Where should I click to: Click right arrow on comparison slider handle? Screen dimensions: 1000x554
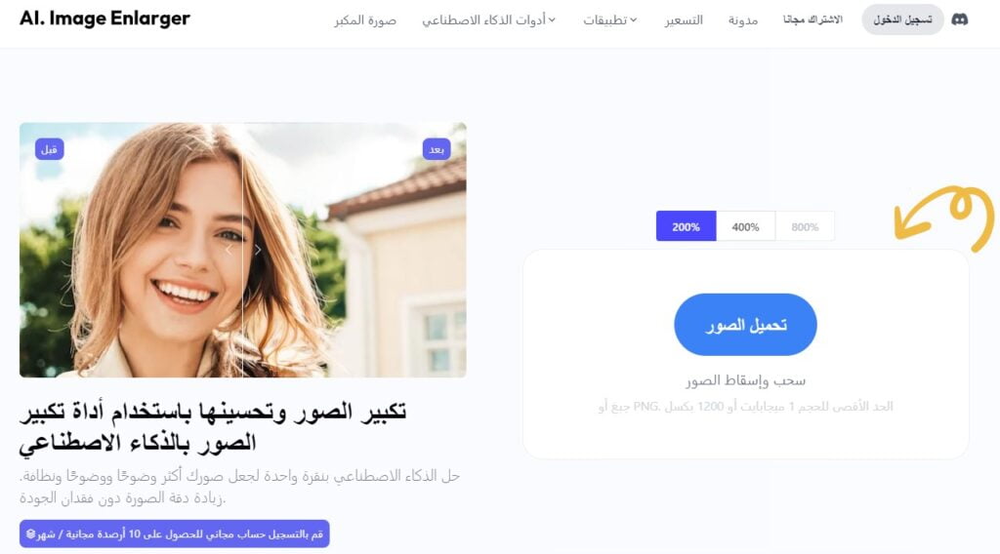258,251
